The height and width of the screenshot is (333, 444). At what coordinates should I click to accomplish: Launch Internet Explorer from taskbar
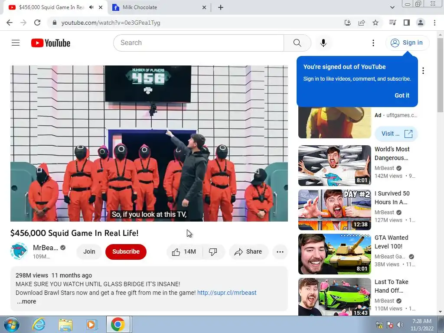39,324
